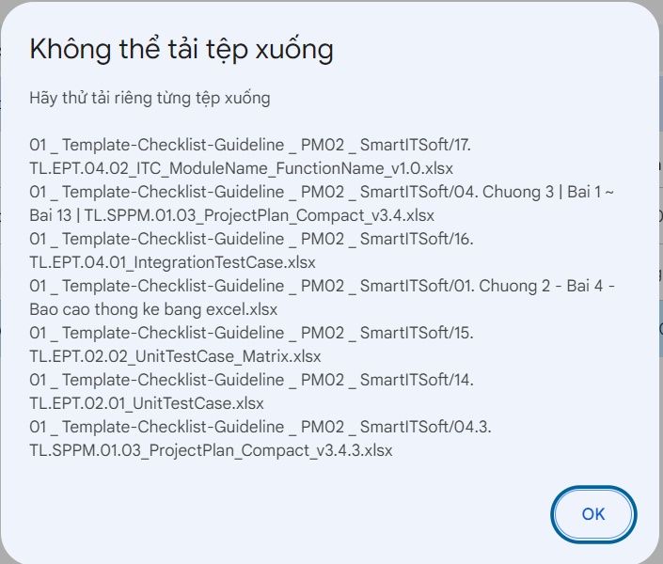The width and height of the screenshot is (663, 564).
Task: Click empty dialog space left of OK button
Action: point(282,514)
